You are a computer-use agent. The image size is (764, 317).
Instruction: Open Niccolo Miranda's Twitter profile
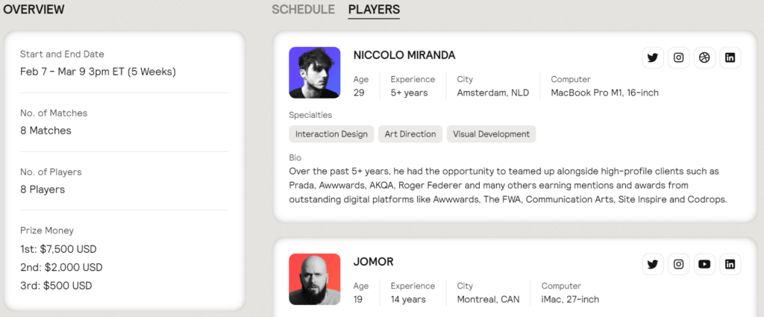653,58
